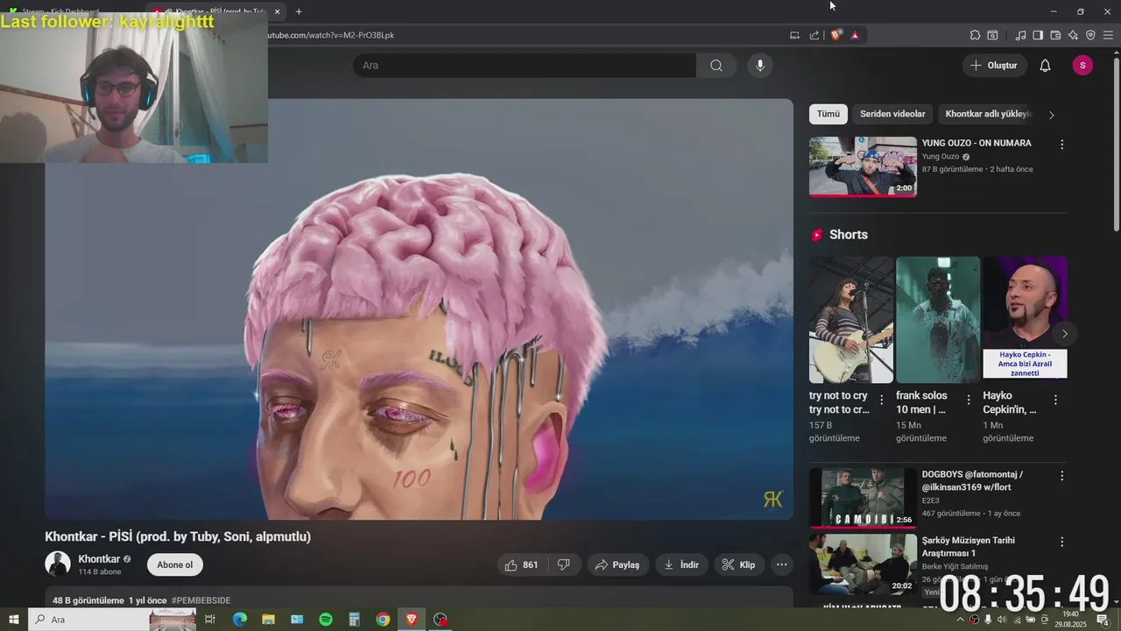Open Google Chrome from taskbar

coord(383,620)
